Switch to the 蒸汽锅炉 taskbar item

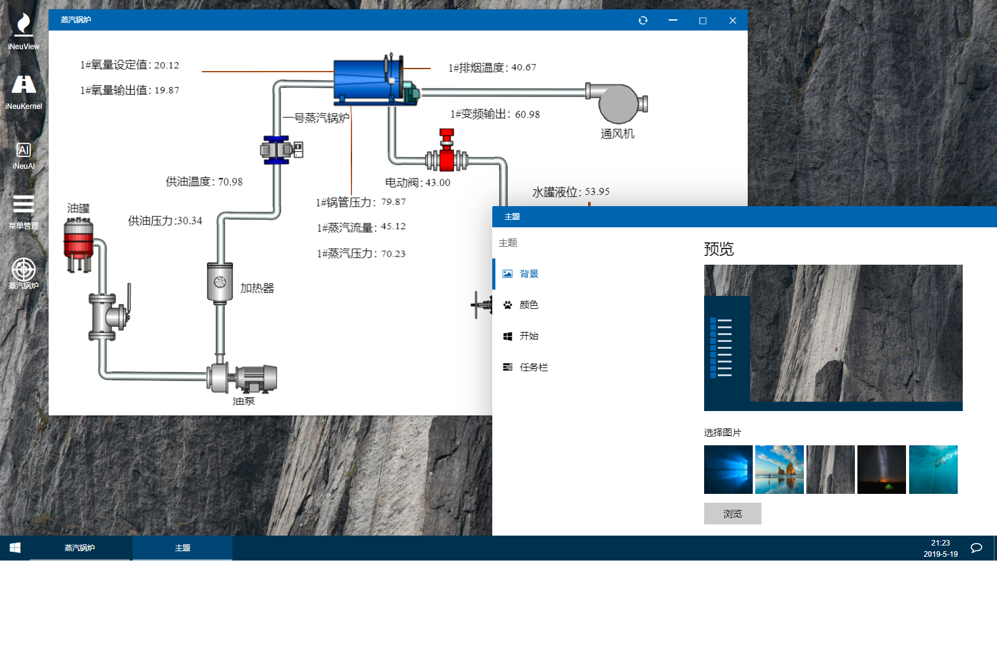(80, 548)
